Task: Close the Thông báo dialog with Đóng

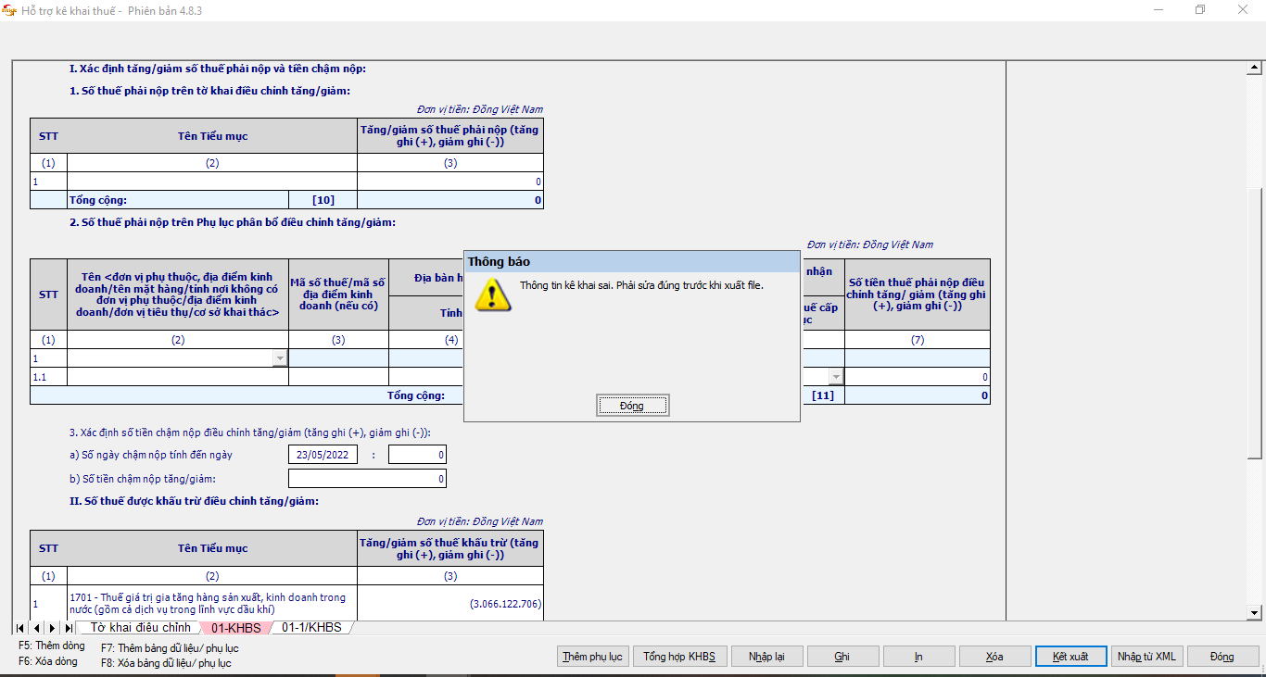Action: [x=631, y=406]
